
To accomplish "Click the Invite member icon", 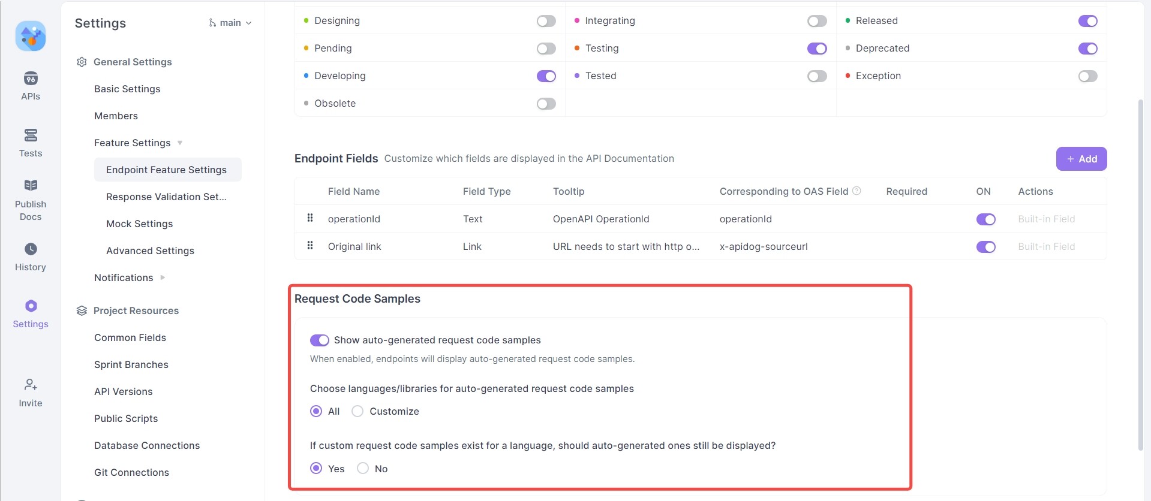I will tap(31, 384).
